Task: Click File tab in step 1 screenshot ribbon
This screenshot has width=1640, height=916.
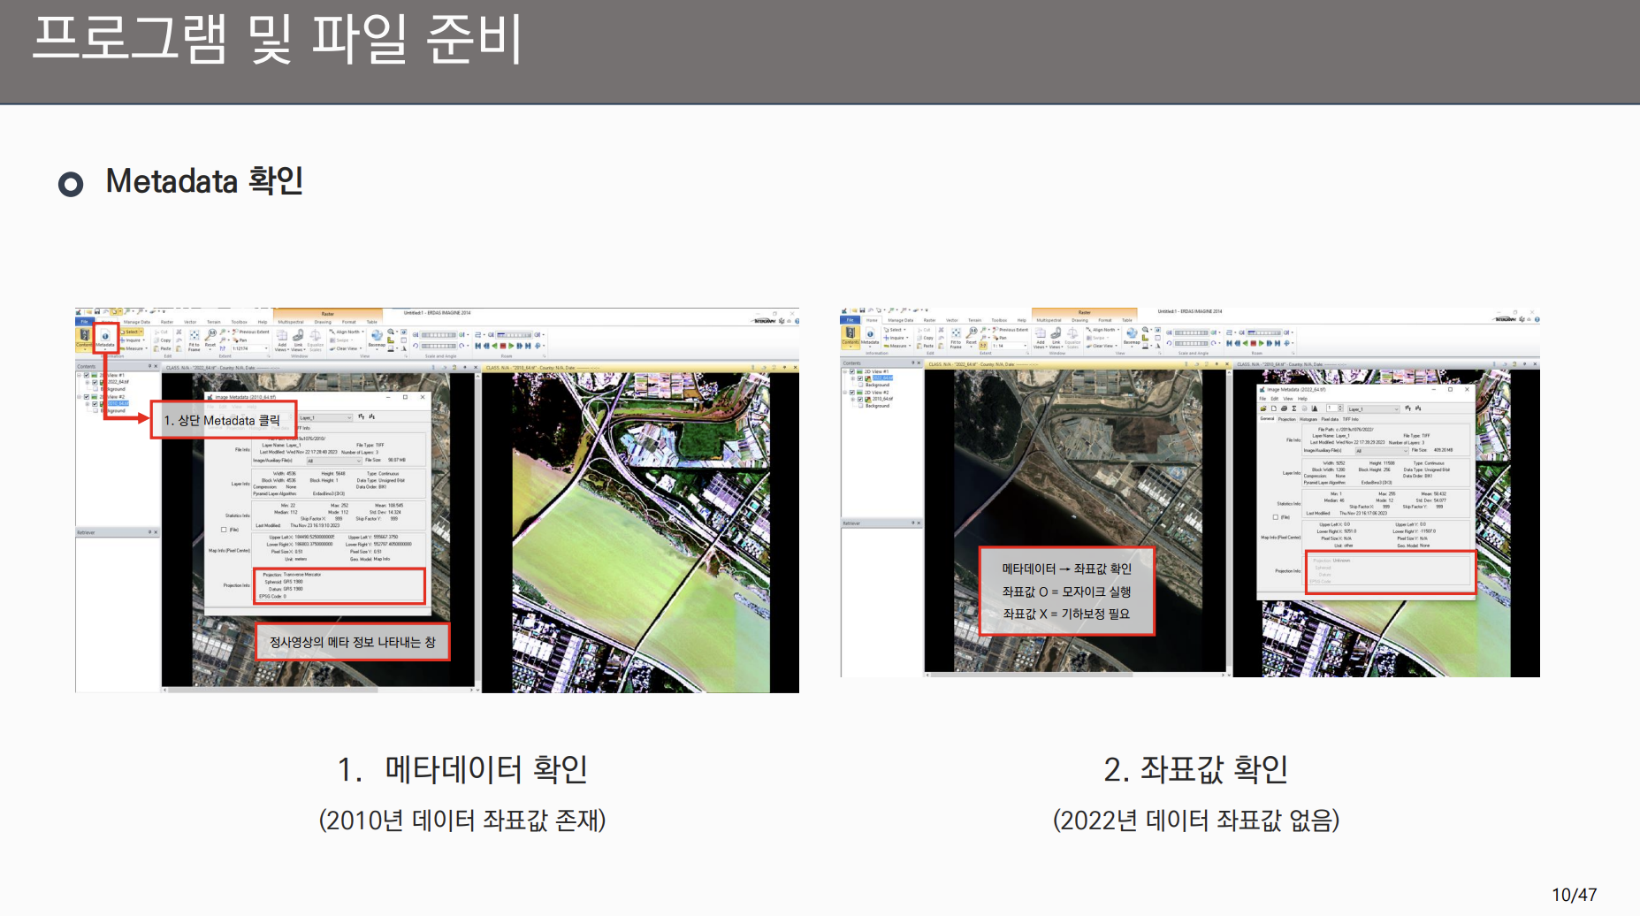Action: (x=84, y=322)
